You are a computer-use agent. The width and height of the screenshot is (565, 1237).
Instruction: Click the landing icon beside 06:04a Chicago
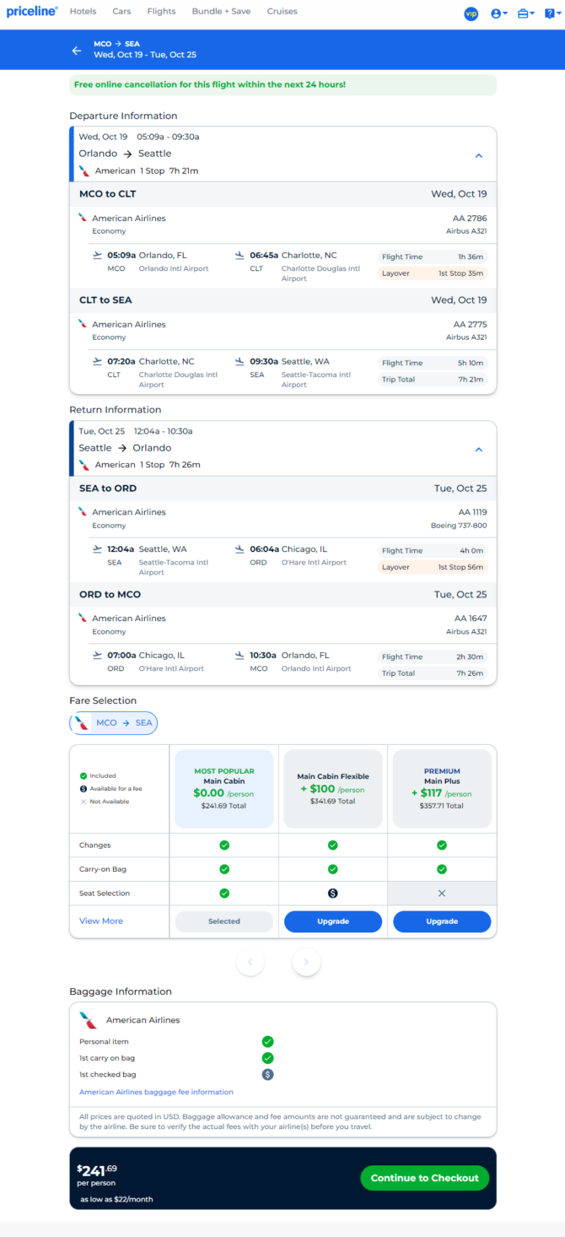point(239,548)
